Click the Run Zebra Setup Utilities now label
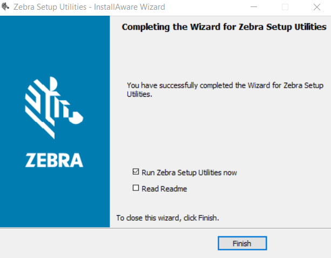The height and width of the screenshot is (258, 331). (189, 173)
